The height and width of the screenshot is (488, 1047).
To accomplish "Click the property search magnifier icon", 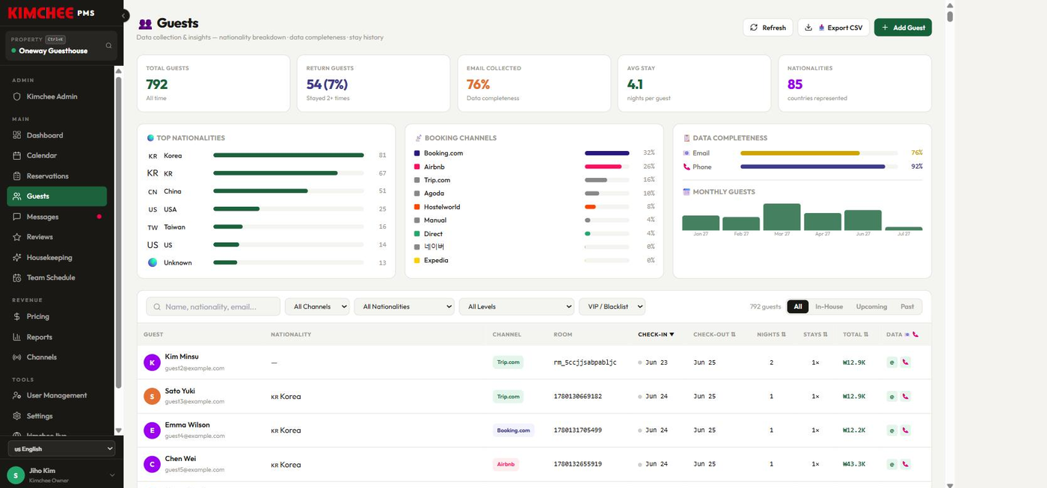I will pyautogui.click(x=108, y=46).
